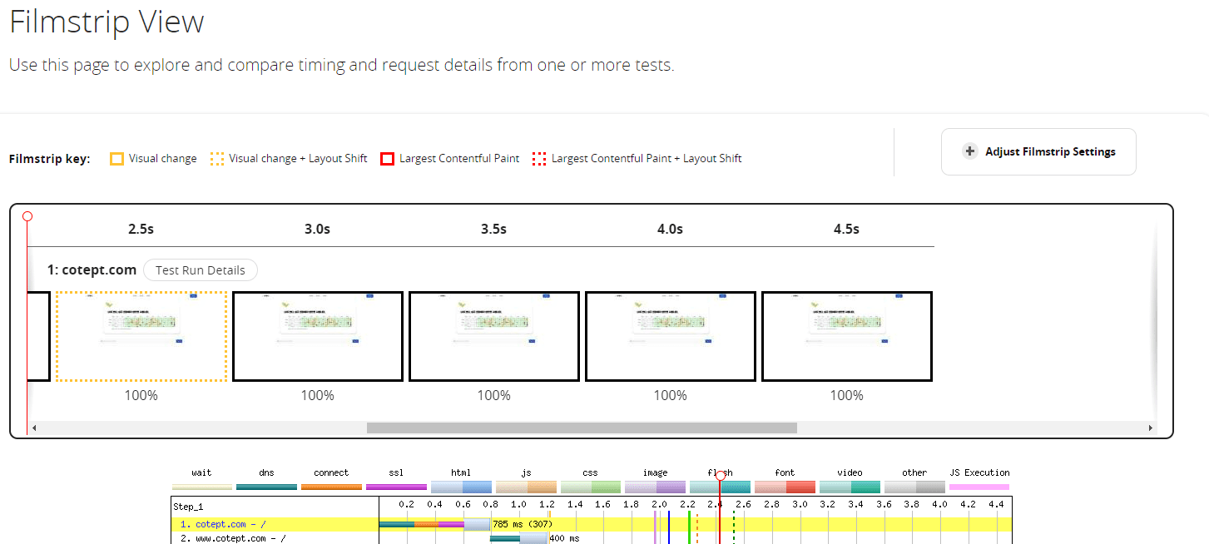Viewport: 1209px width, 544px height.
Task: Click the yellow Visual change key icon
Action: (116, 159)
